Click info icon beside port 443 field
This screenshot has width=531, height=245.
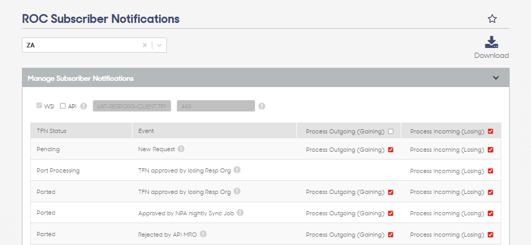coord(262,106)
